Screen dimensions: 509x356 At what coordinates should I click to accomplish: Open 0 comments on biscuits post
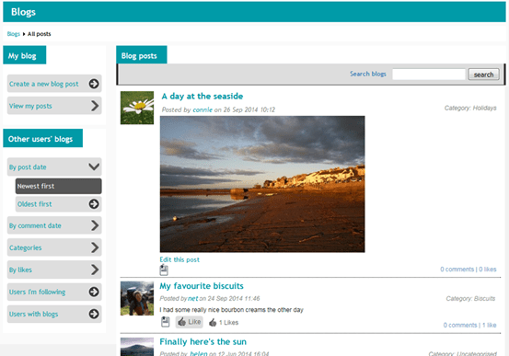(x=460, y=325)
